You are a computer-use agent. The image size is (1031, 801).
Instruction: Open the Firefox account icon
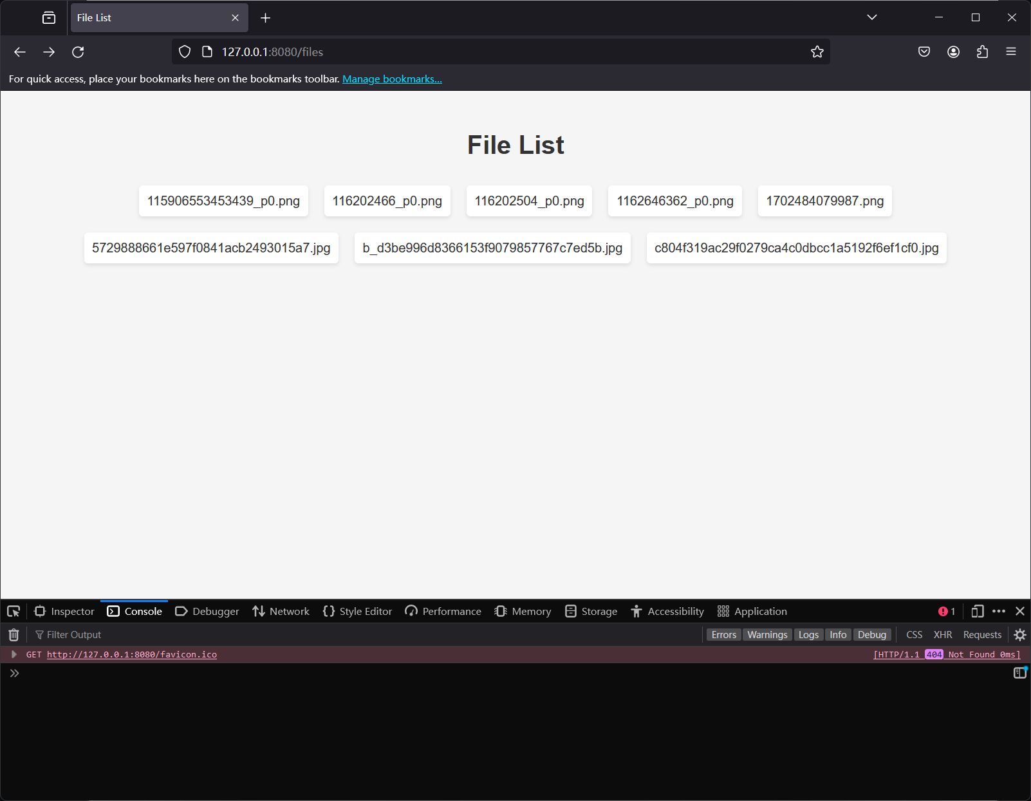[953, 52]
